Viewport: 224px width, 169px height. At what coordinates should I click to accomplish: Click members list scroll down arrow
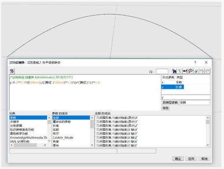pyautogui.click(x=92, y=145)
